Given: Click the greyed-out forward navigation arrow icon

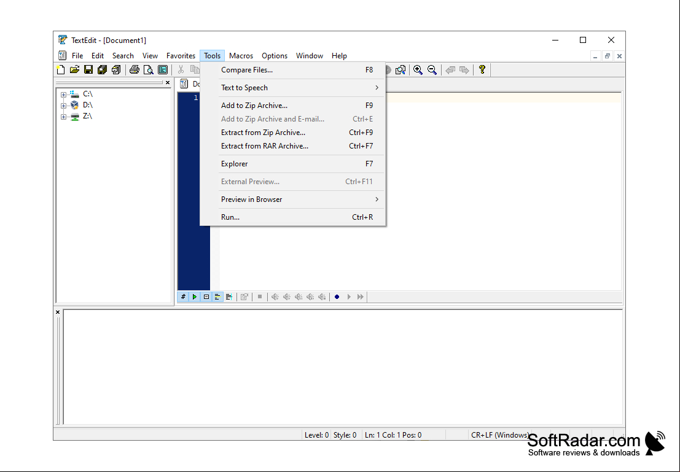Looking at the screenshot, I should 464,70.
